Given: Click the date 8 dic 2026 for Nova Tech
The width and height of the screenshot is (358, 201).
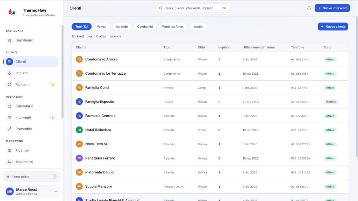Looking at the screenshot, I should click(250, 144).
